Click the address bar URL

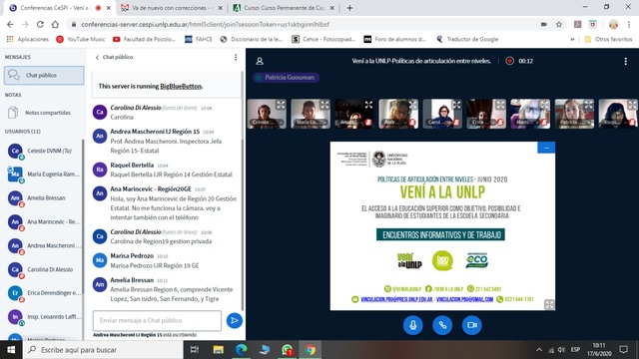pos(205,24)
